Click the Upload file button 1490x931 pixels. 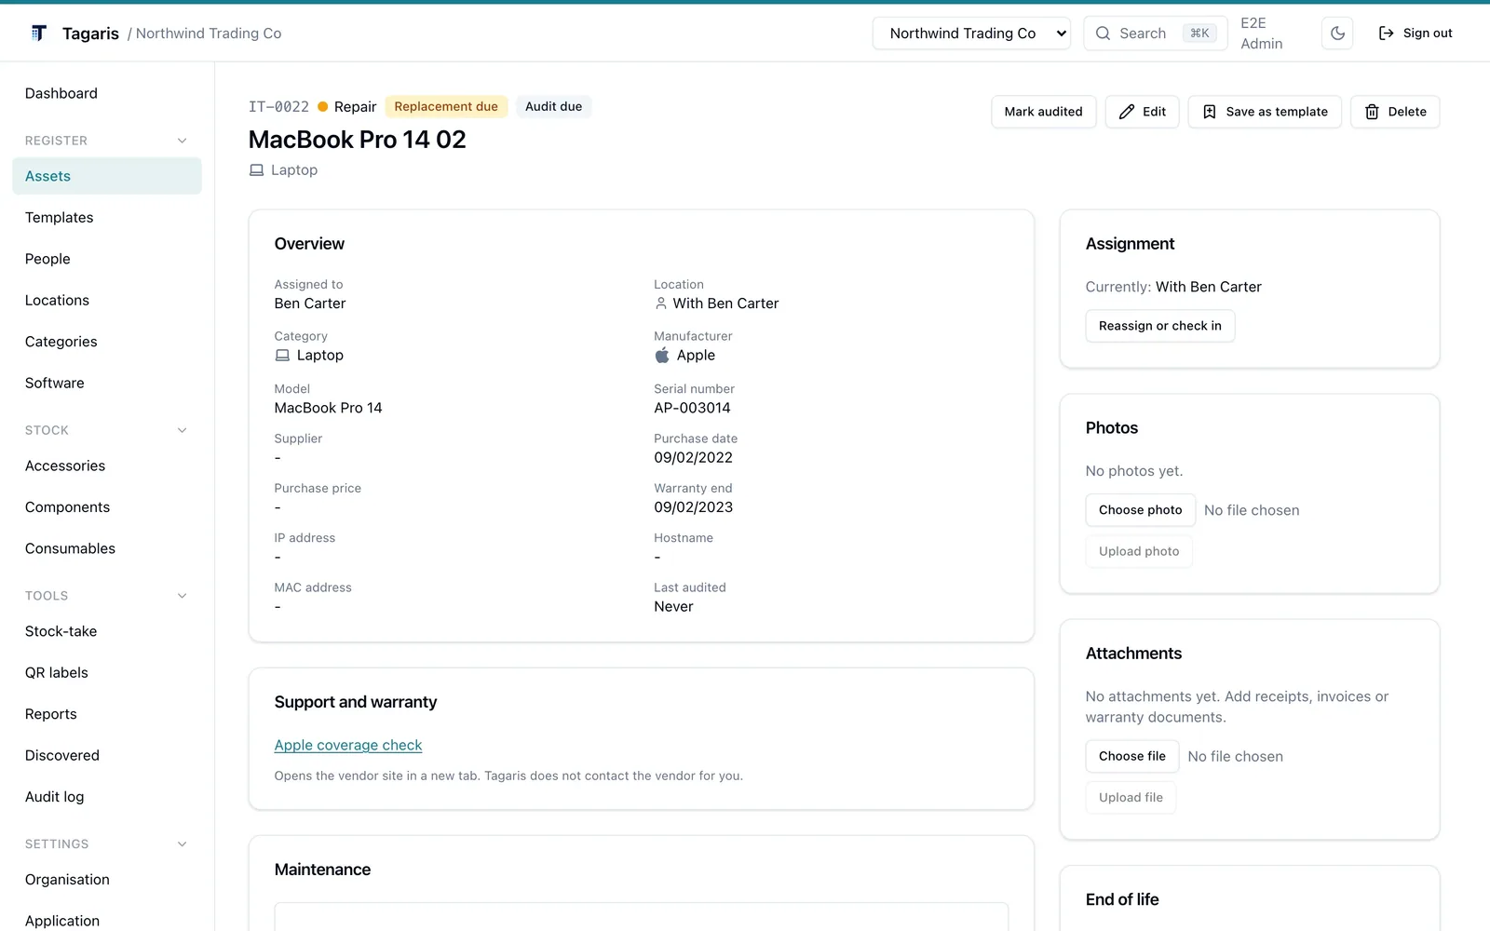click(x=1131, y=798)
